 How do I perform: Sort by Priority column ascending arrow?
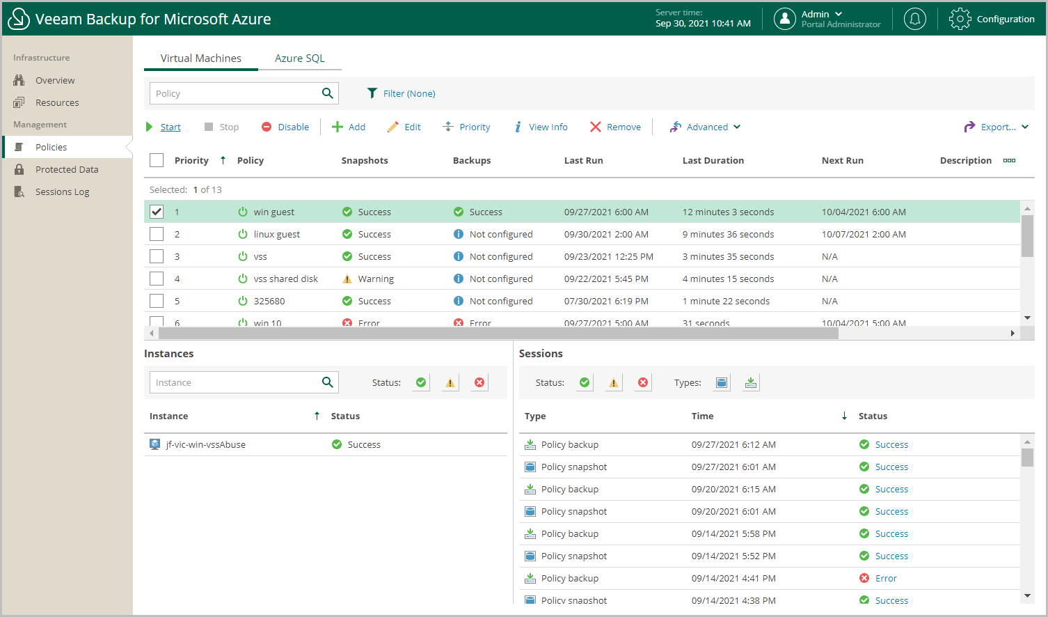pyautogui.click(x=223, y=160)
